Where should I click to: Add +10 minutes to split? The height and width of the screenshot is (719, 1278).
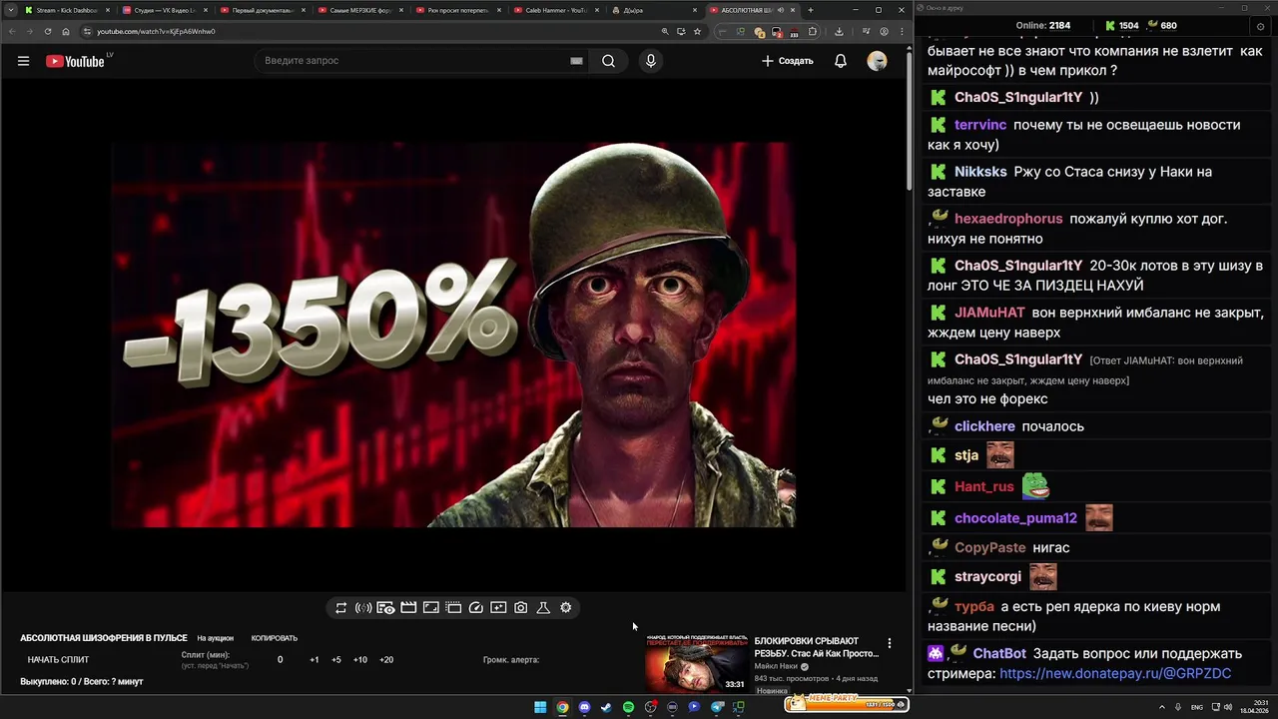click(360, 659)
